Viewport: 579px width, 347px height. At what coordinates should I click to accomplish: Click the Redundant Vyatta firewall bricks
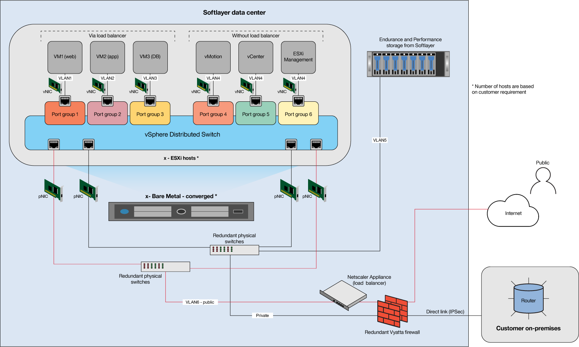tap(392, 311)
